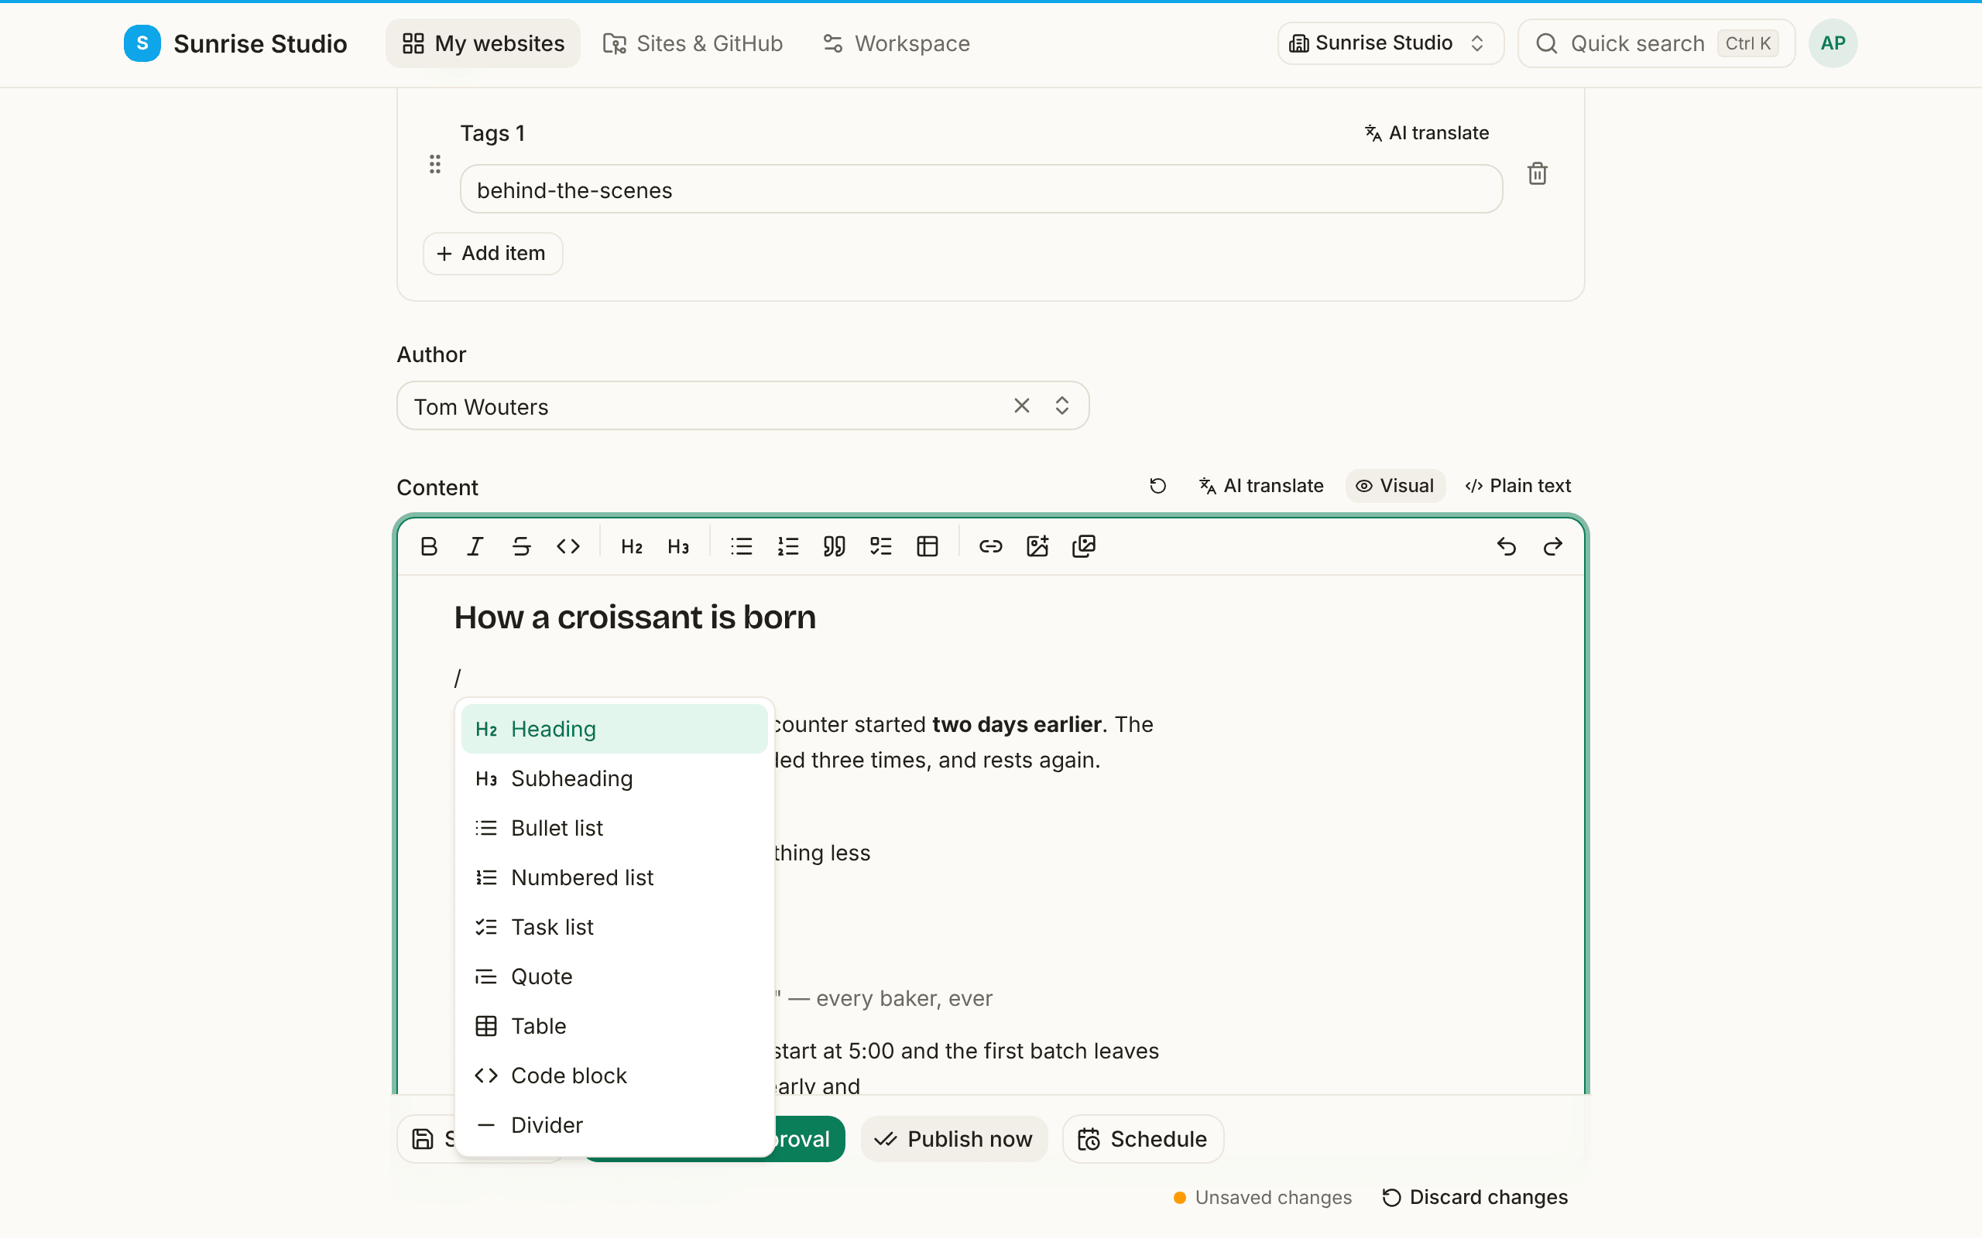This screenshot has height=1238, width=1982.
Task: Click the Publish now button
Action: pyautogui.click(x=954, y=1139)
